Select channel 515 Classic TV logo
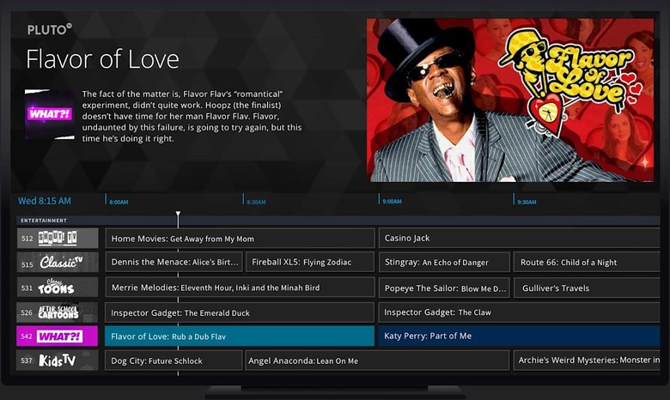This screenshot has width=670, height=400. 57,263
